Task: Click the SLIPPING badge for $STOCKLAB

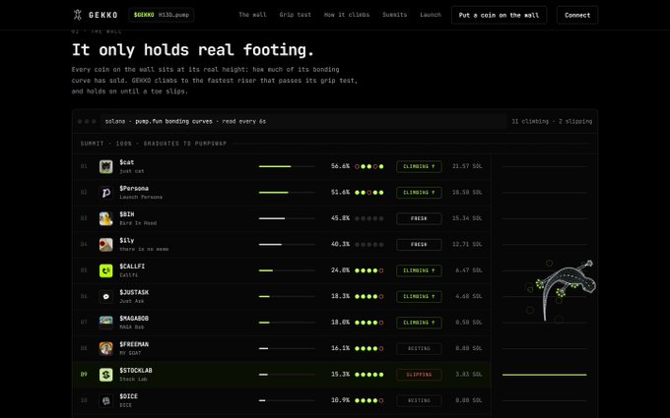Action: coord(419,375)
